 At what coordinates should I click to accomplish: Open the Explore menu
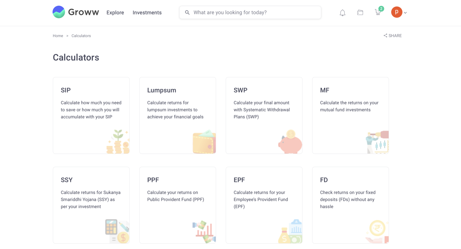pyautogui.click(x=115, y=12)
